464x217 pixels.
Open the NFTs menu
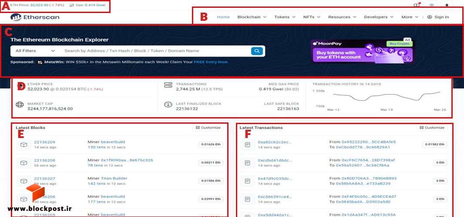312,17
